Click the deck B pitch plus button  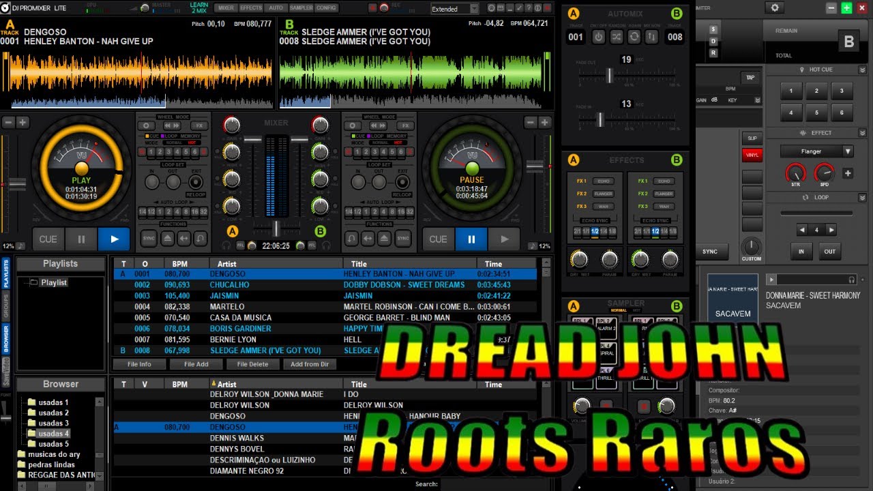(x=545, y=123)
